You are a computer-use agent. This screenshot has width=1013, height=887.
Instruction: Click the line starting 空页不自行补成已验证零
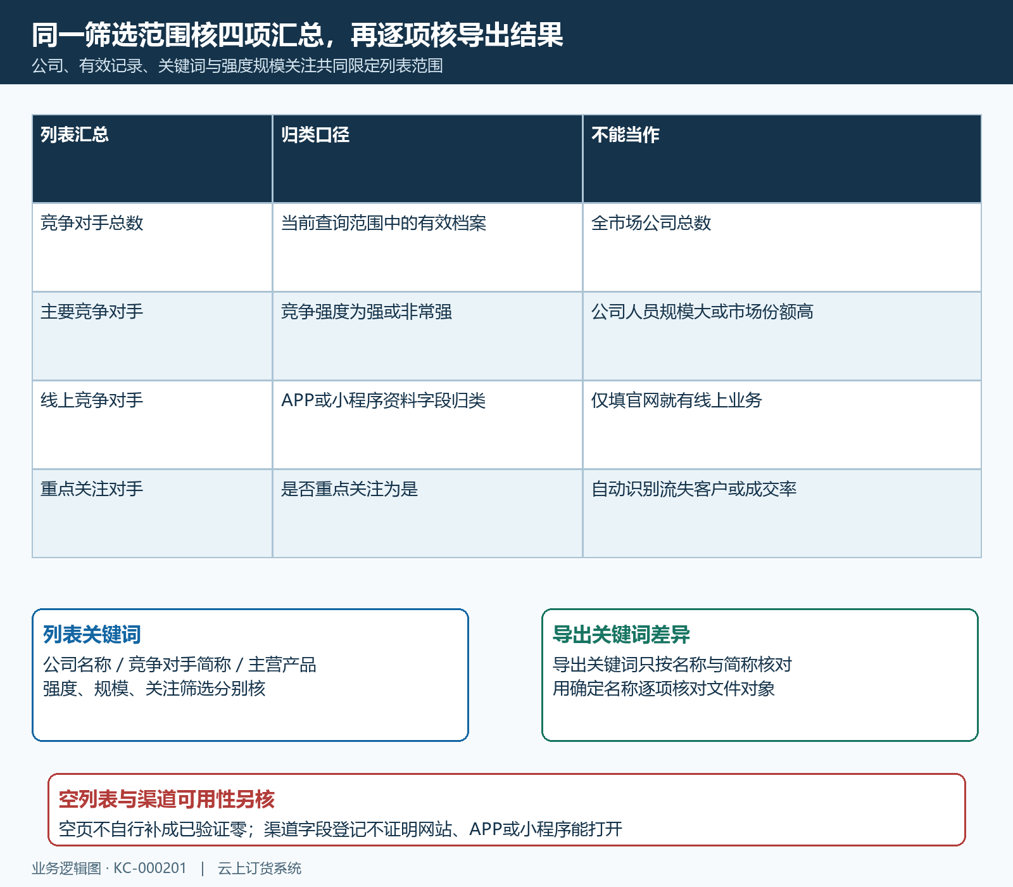pyautogui.click(x=341, y=829)
